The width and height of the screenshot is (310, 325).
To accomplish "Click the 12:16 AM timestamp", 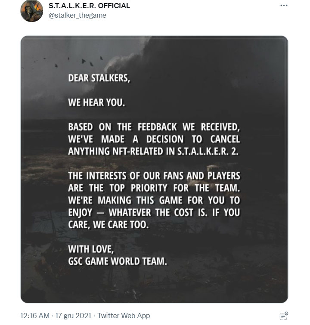I will tap(34, 316).
